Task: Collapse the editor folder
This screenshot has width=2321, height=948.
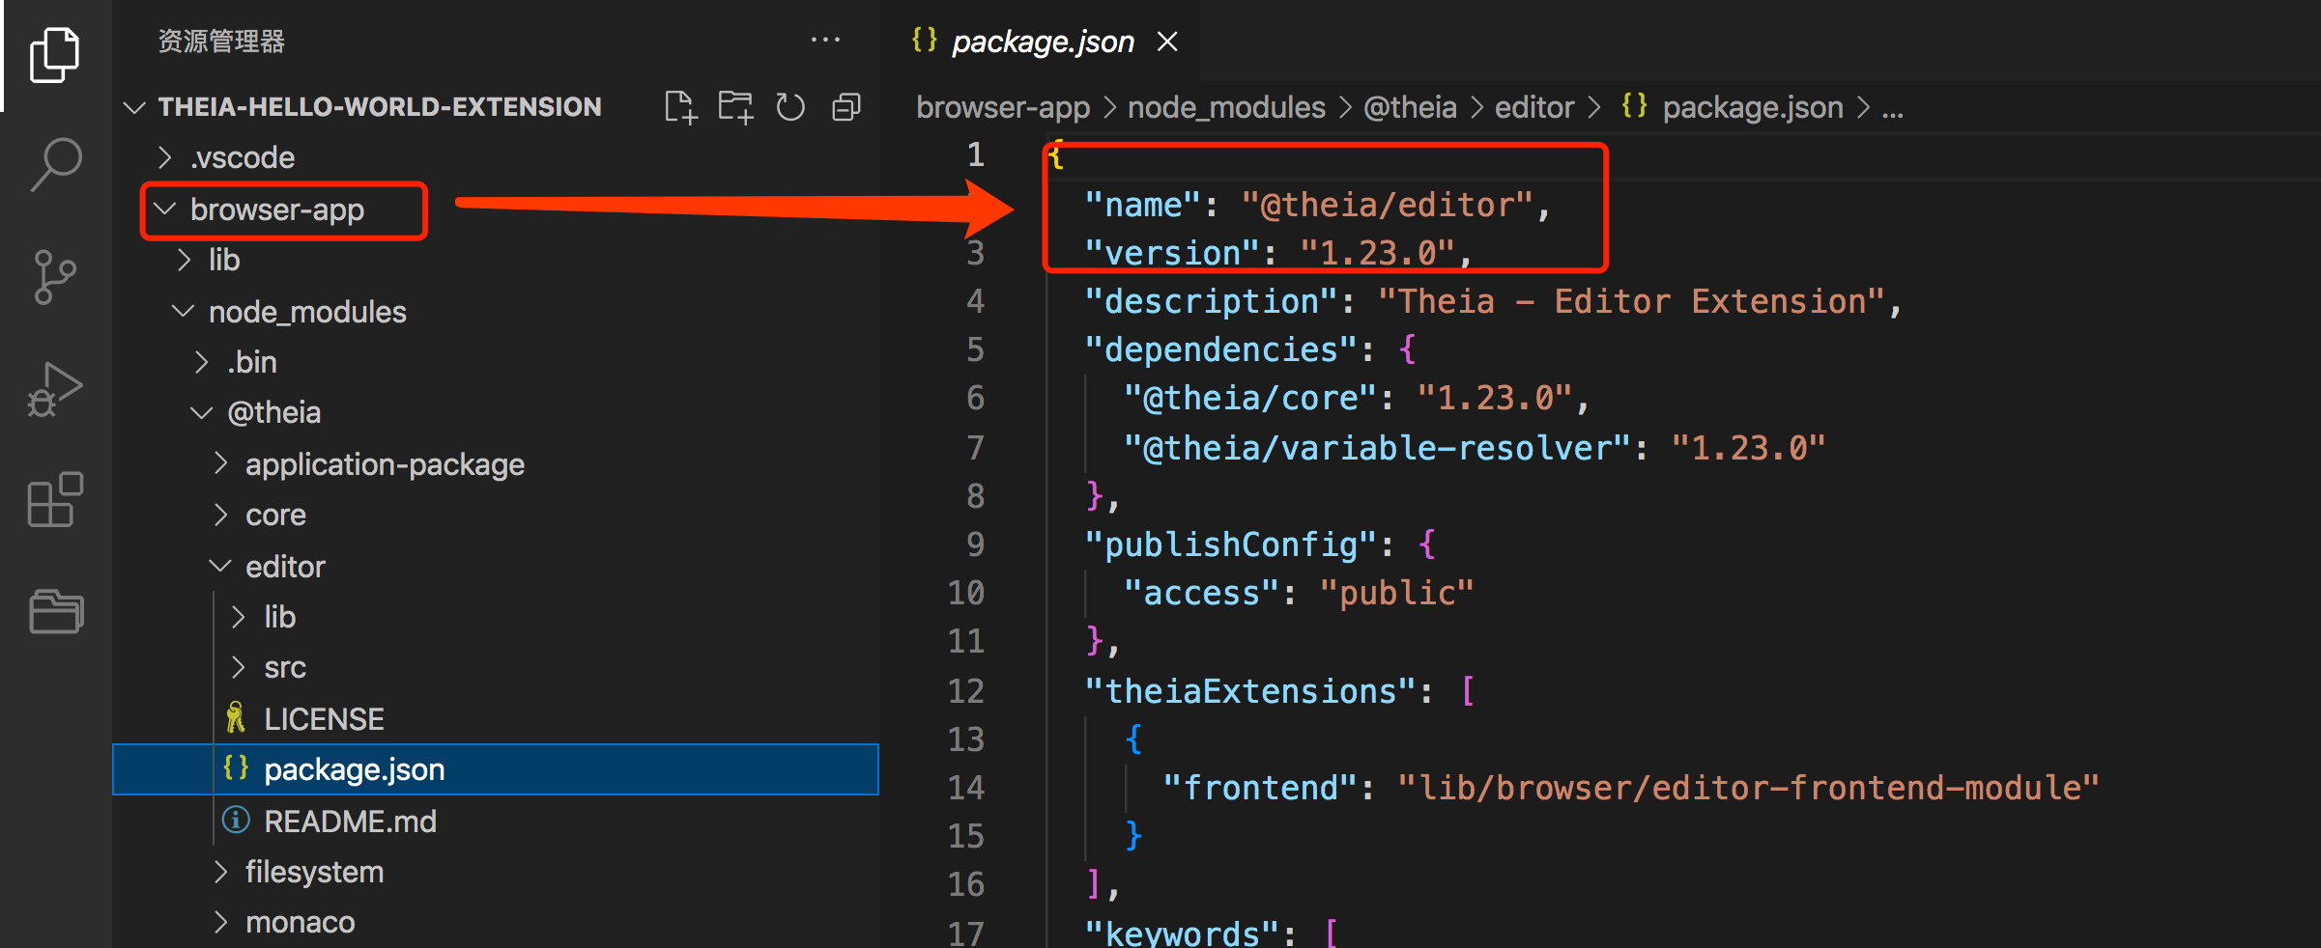Action: click(220, 566)
